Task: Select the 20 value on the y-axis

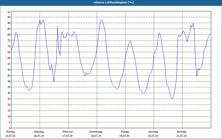Action: pos(9,105)
